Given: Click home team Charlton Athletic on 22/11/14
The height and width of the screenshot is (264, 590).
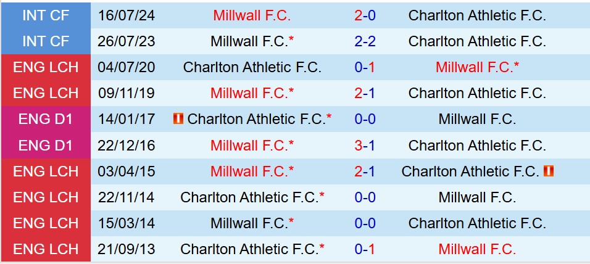Looking at the screenshot, I should click(249, 197).
